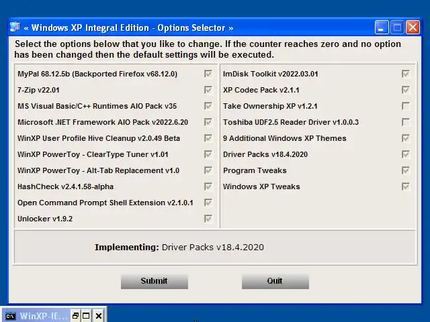This screenshot has width=430, height=322.
Task: Maximize the minimized WinXP-IE console window
Action: coord(86,316)
